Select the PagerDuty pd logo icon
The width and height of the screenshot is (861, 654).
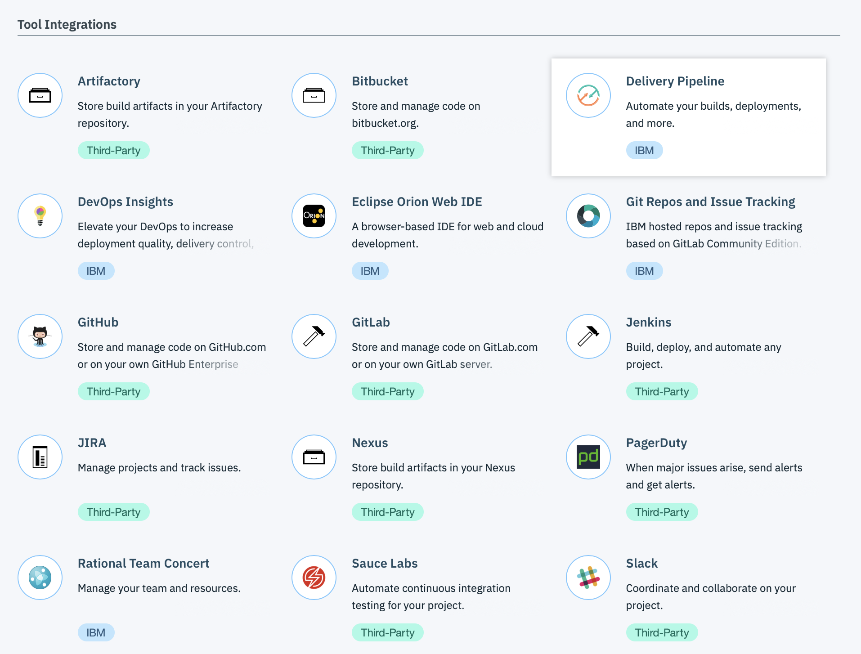(588, 457)
